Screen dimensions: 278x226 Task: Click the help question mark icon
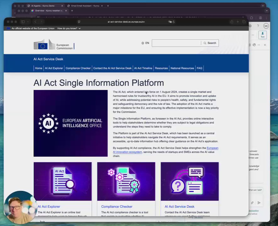coord(258,26)
